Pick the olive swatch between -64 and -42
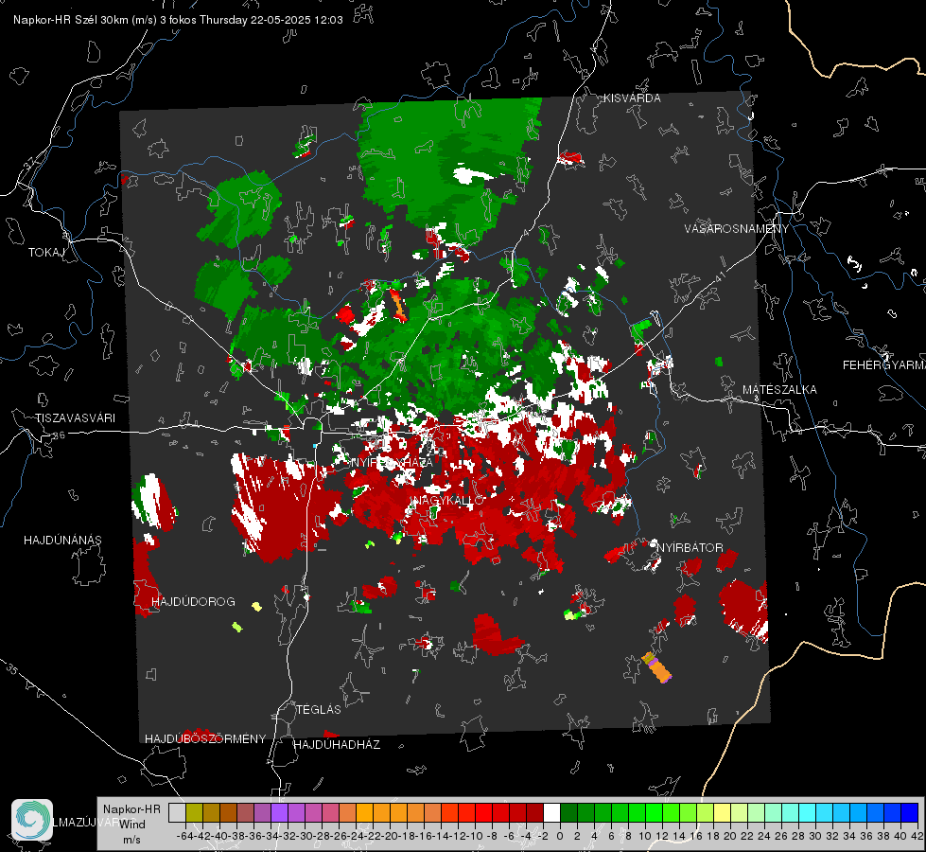Image resolution: width=926 pixels, height=852 pixels. pos(194,812)
